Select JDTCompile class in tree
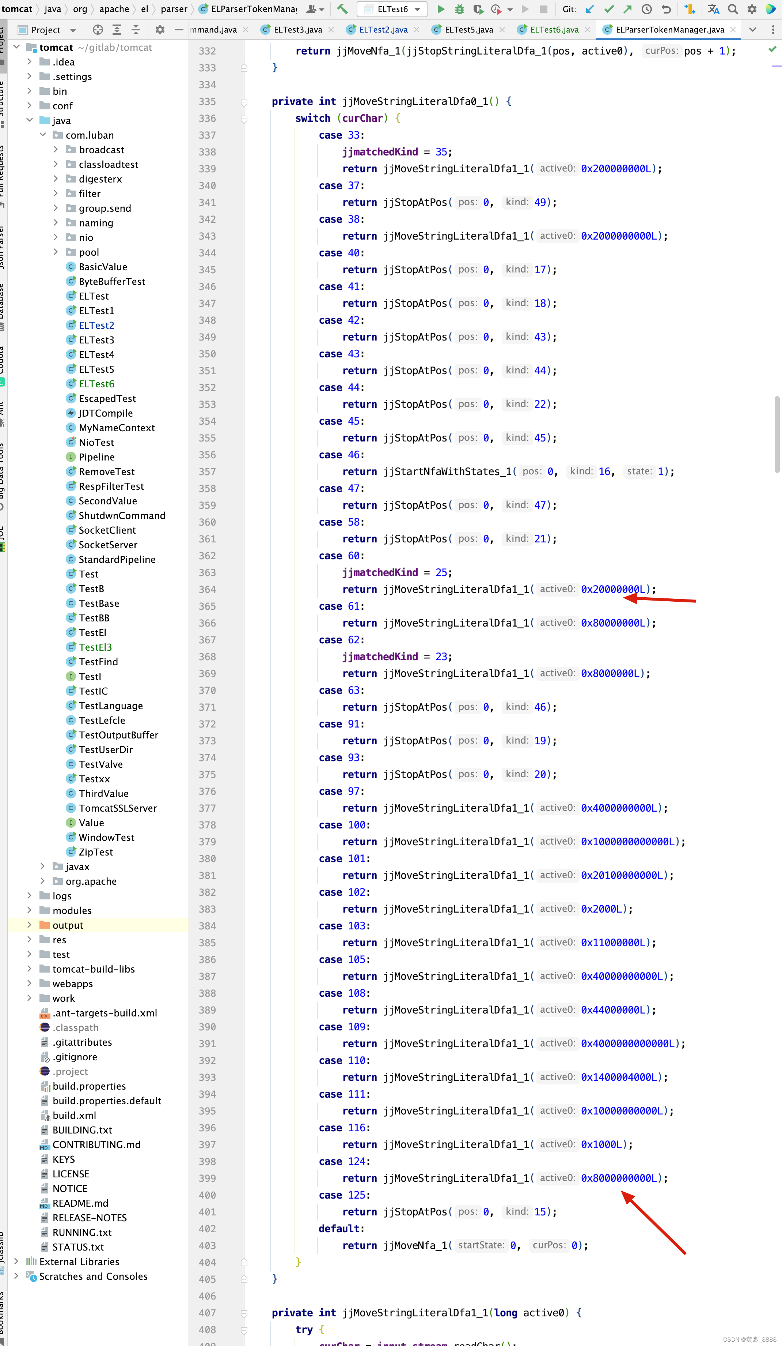Screen dimensions: 782x1346 coord(105,413)
